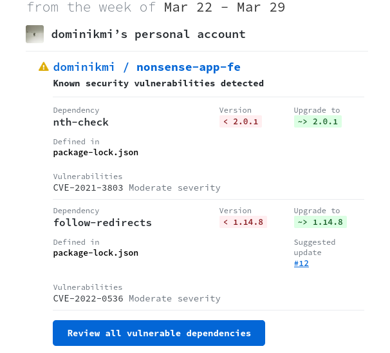Click the 'Mar 22 - Mar 29' date range
390x353 pixels.
point(225,8)
